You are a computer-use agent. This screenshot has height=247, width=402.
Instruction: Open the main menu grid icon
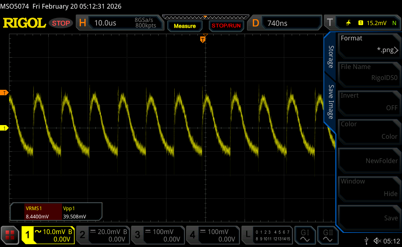(x=10, y=235)
